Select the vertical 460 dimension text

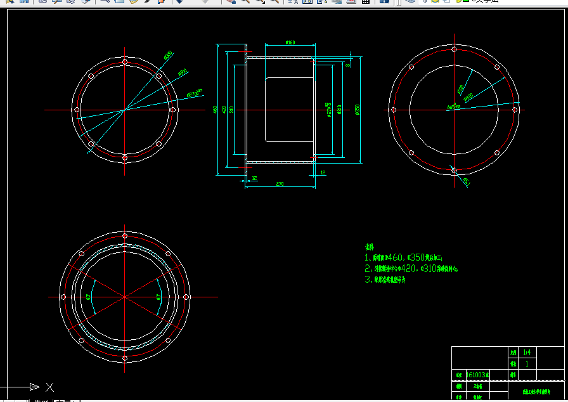215,110
